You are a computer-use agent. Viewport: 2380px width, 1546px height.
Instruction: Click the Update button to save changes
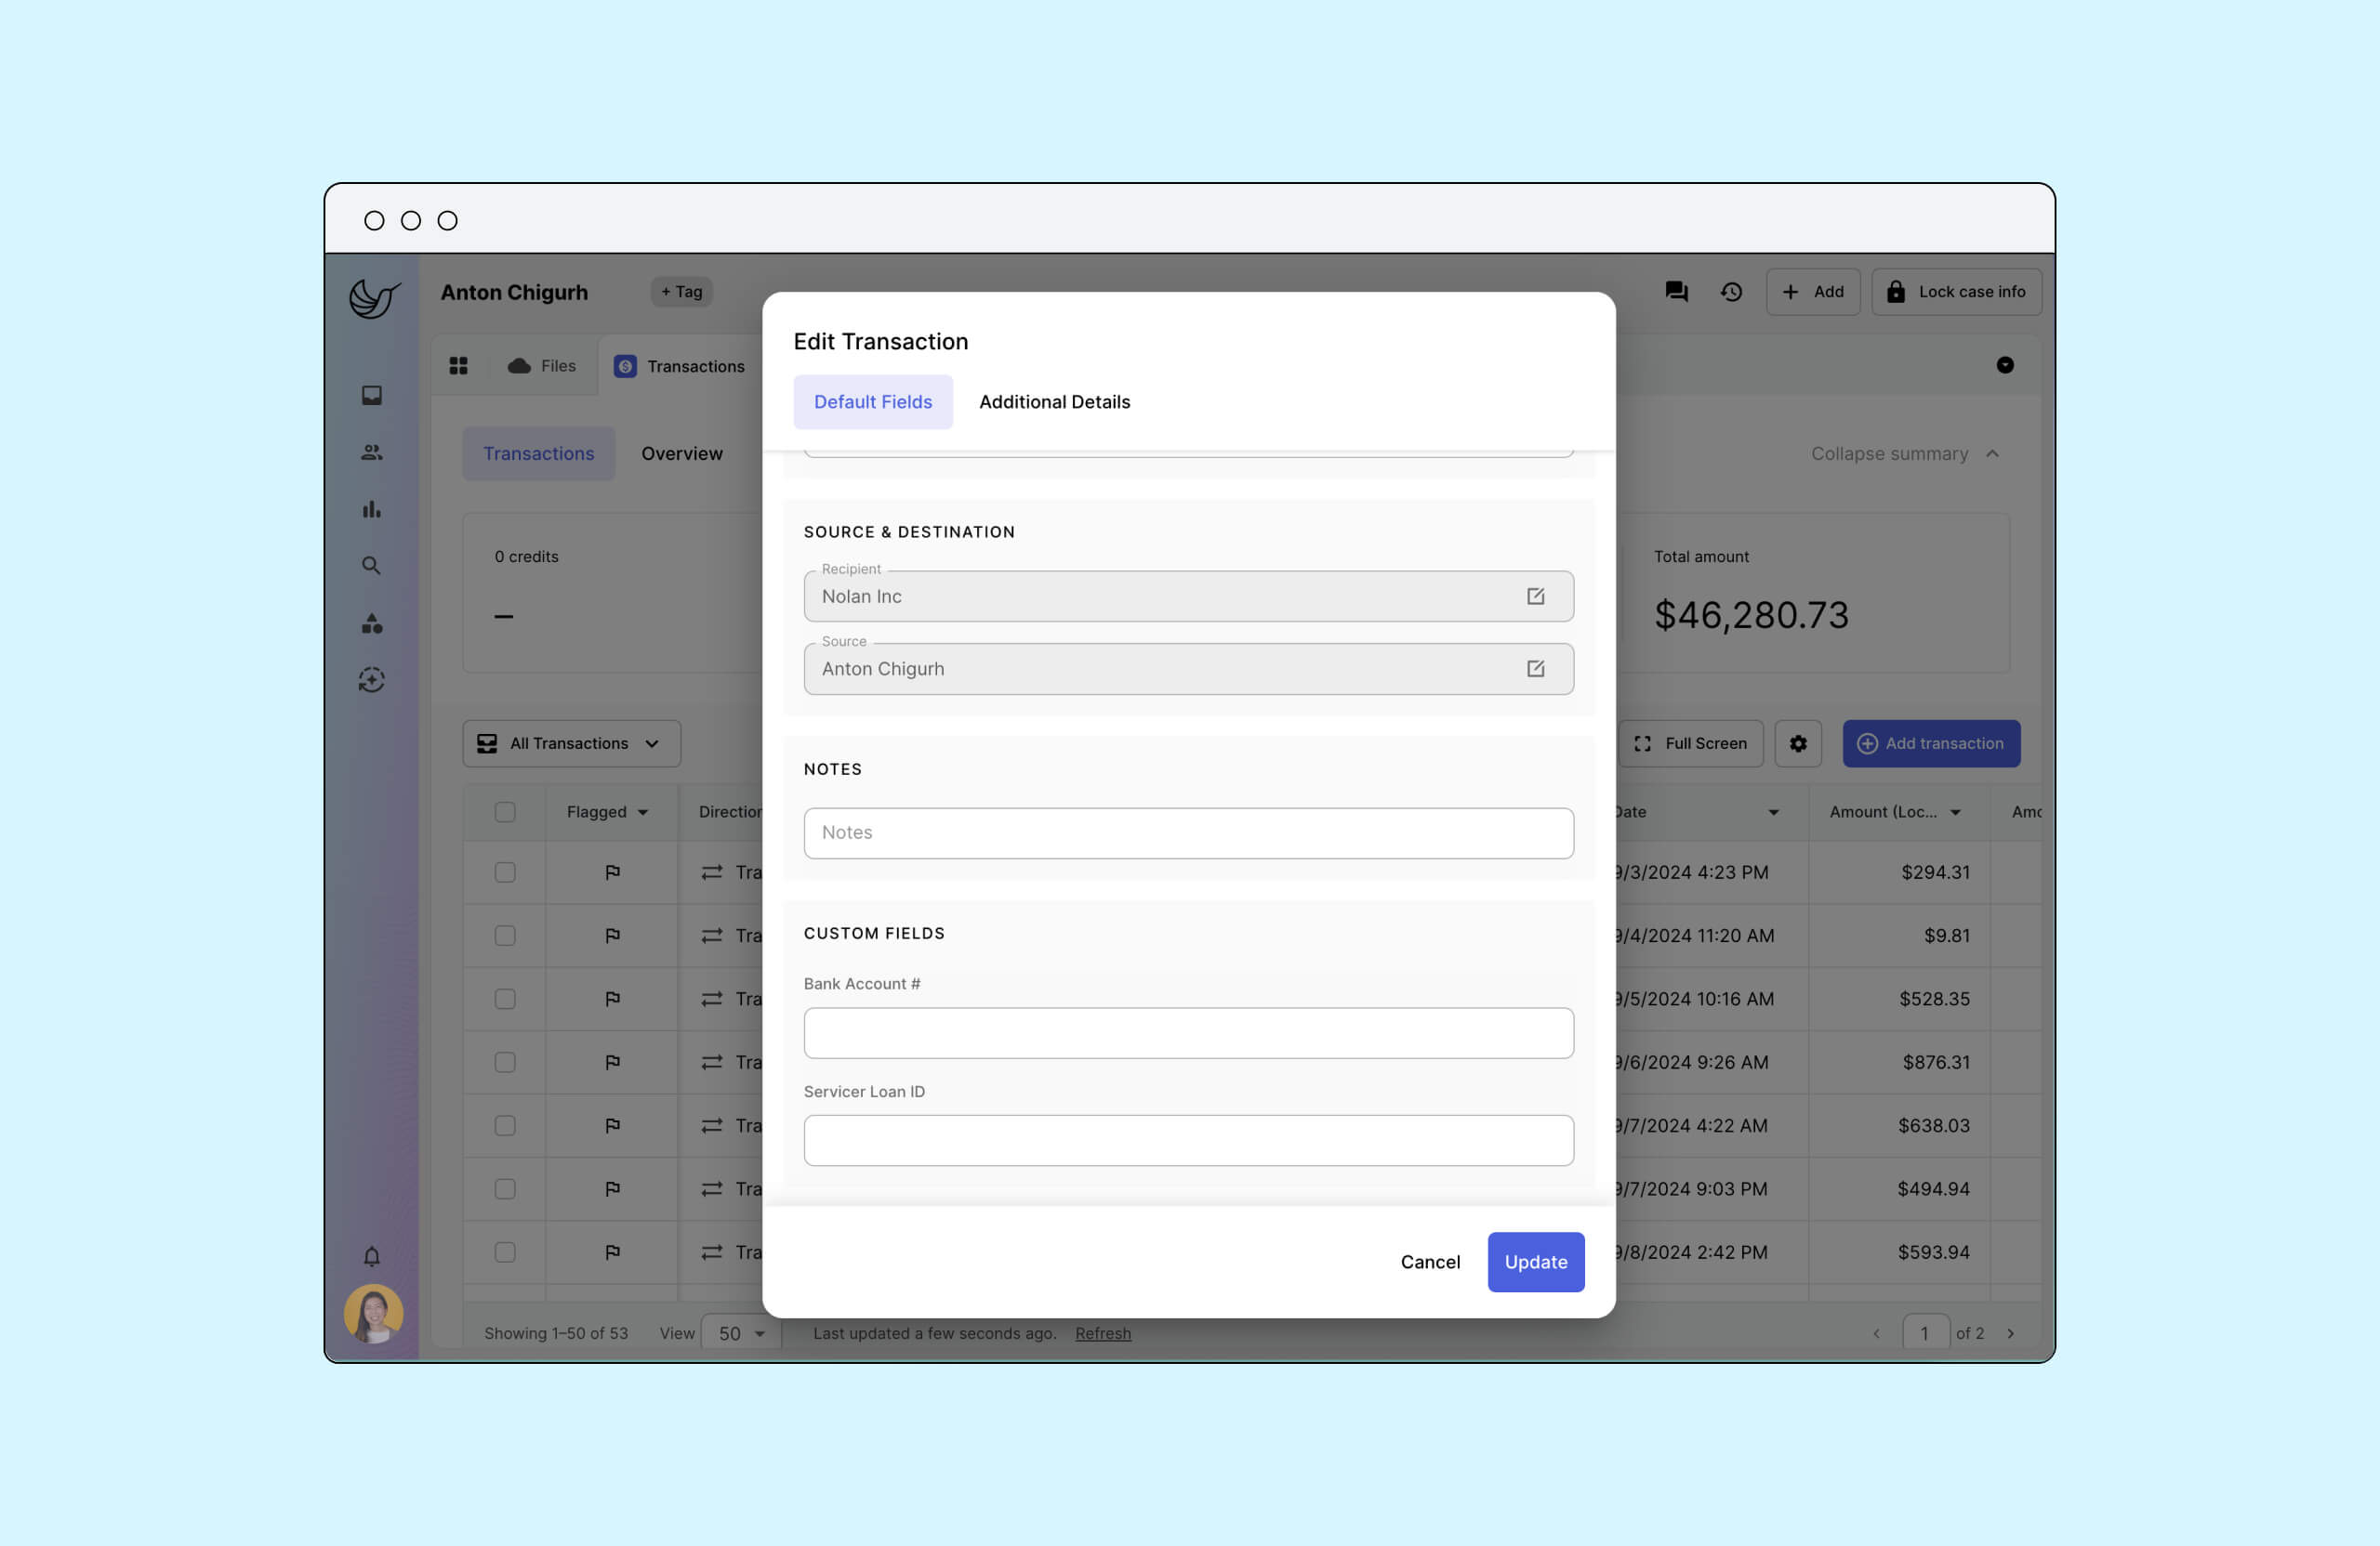coord(1535,1262)
